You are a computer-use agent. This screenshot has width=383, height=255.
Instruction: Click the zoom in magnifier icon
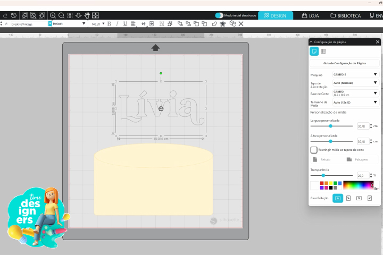coord(53,16)
